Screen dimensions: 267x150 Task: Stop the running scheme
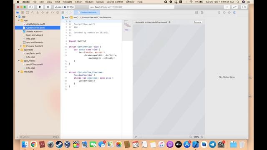[48, 7]
